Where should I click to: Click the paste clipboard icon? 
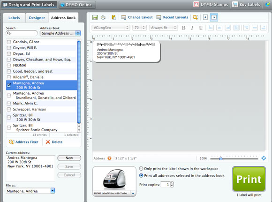114,17
